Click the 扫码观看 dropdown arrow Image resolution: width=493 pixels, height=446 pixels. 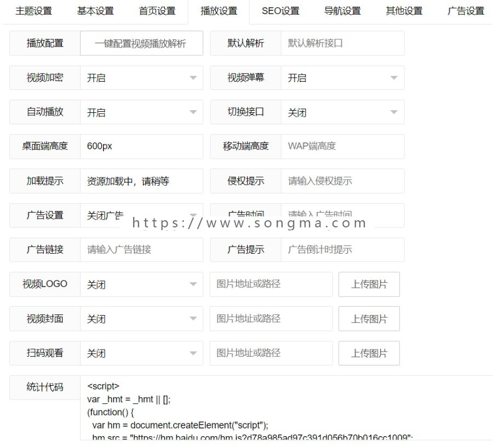[193, 353]
